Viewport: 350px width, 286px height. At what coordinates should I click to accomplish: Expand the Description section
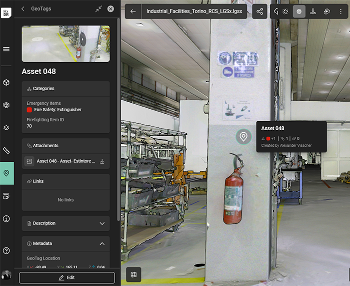[x=102, y=223]
